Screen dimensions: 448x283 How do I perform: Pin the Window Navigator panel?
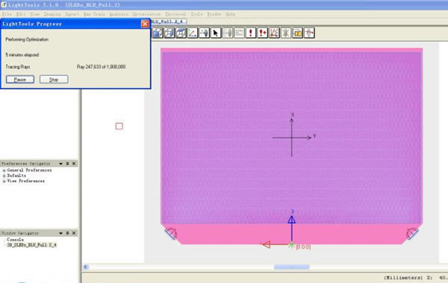click(67, 233)
